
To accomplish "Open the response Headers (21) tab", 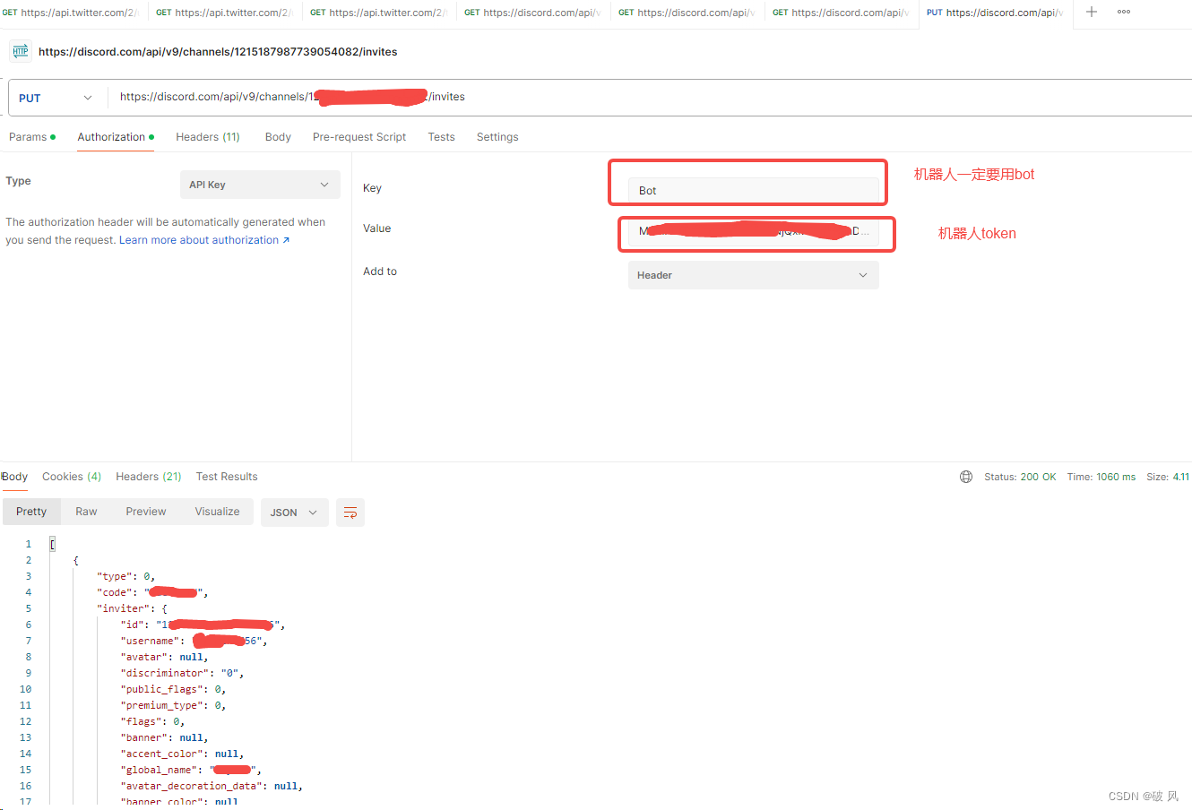I will pos(149,477).
